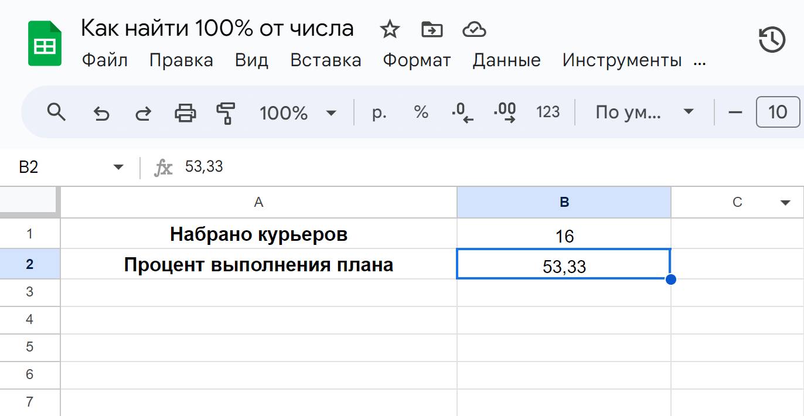Open the search menus magnifier

pos(56,111)
